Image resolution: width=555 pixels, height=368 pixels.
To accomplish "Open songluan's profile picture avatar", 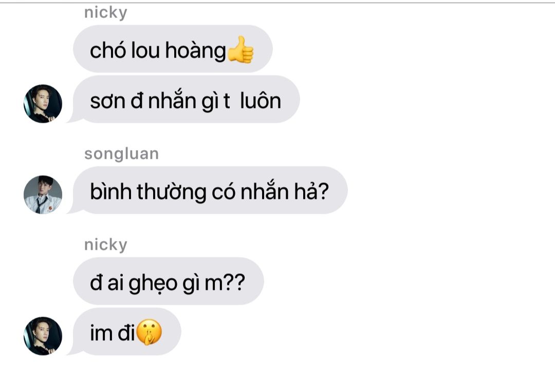I will coord(43,195).
